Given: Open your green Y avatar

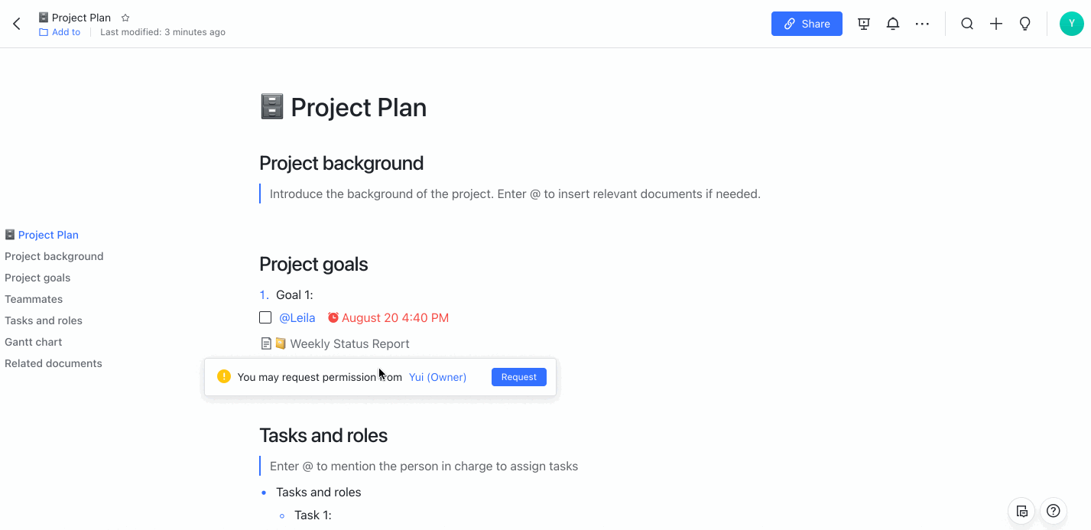Looking at the screenshot, I should pos(1070,23).
